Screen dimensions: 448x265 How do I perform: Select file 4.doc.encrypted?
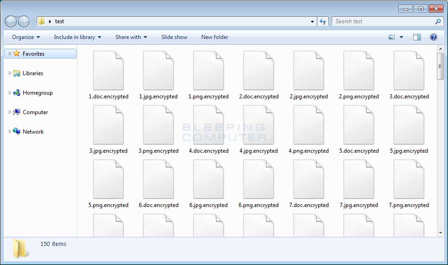click(x=209, y=129)
